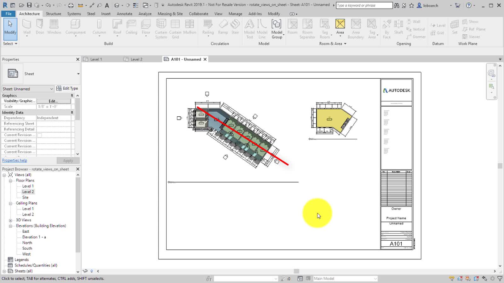
Task: Click the Text 'A' icon in quick access toolbar
Action: coord(107,5)
